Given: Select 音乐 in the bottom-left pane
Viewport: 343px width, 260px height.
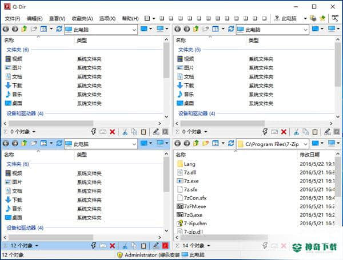Looking at the screenshot, I should (14, 209).
